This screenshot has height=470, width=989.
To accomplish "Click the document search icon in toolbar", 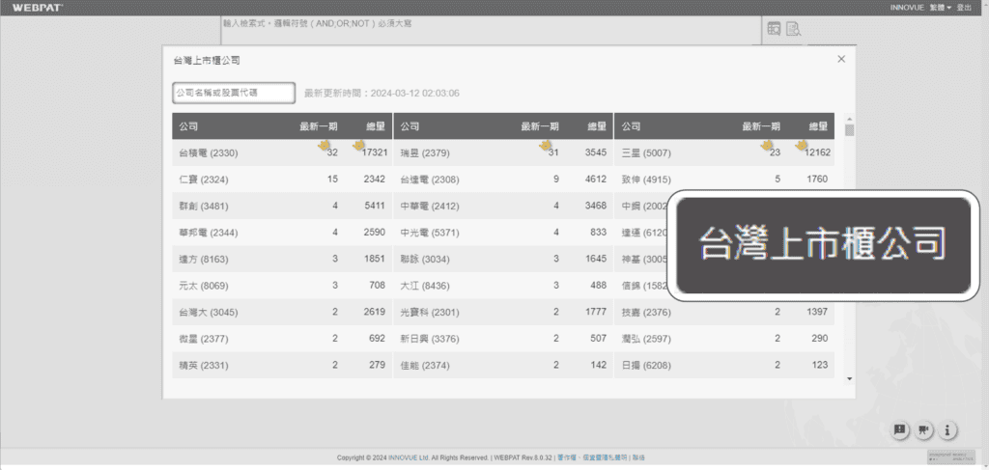I will [793, 29].
